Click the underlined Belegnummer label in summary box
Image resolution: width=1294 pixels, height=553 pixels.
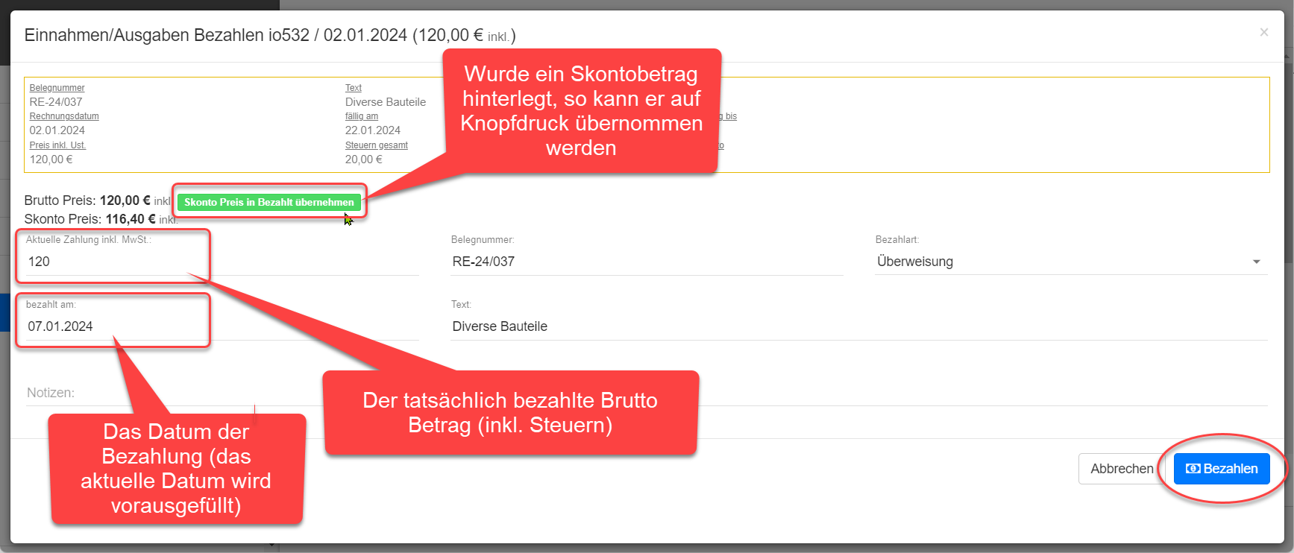(x=57, y=88)
